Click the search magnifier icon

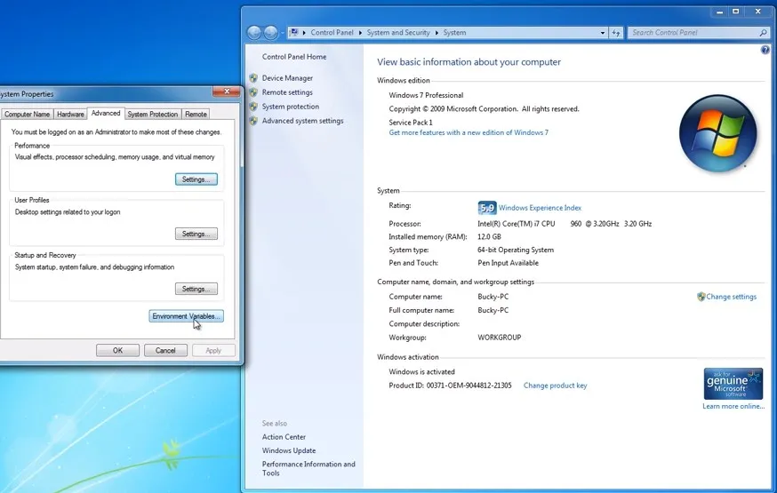tap(763, 33)
